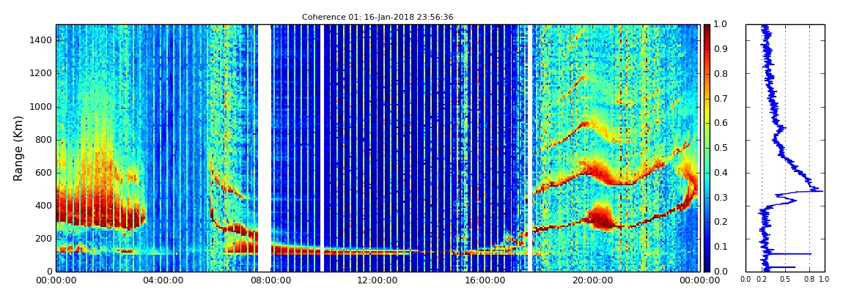Click the 0.3 label on the colorbar scale
The image size is (843, 298).
pyautogui.click(x=720, y=197)
